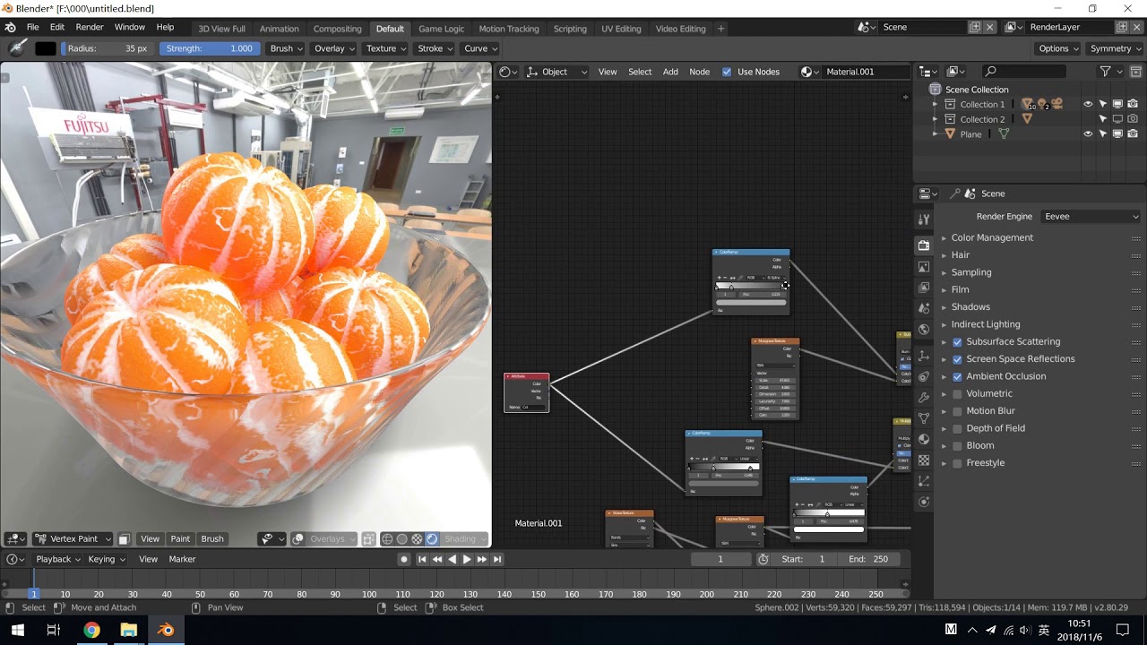This screenshot has width=1147, height=645.
Task: Open the Texture properties checker tab icon
Action: pyautogui.click(x=924, y=460)
